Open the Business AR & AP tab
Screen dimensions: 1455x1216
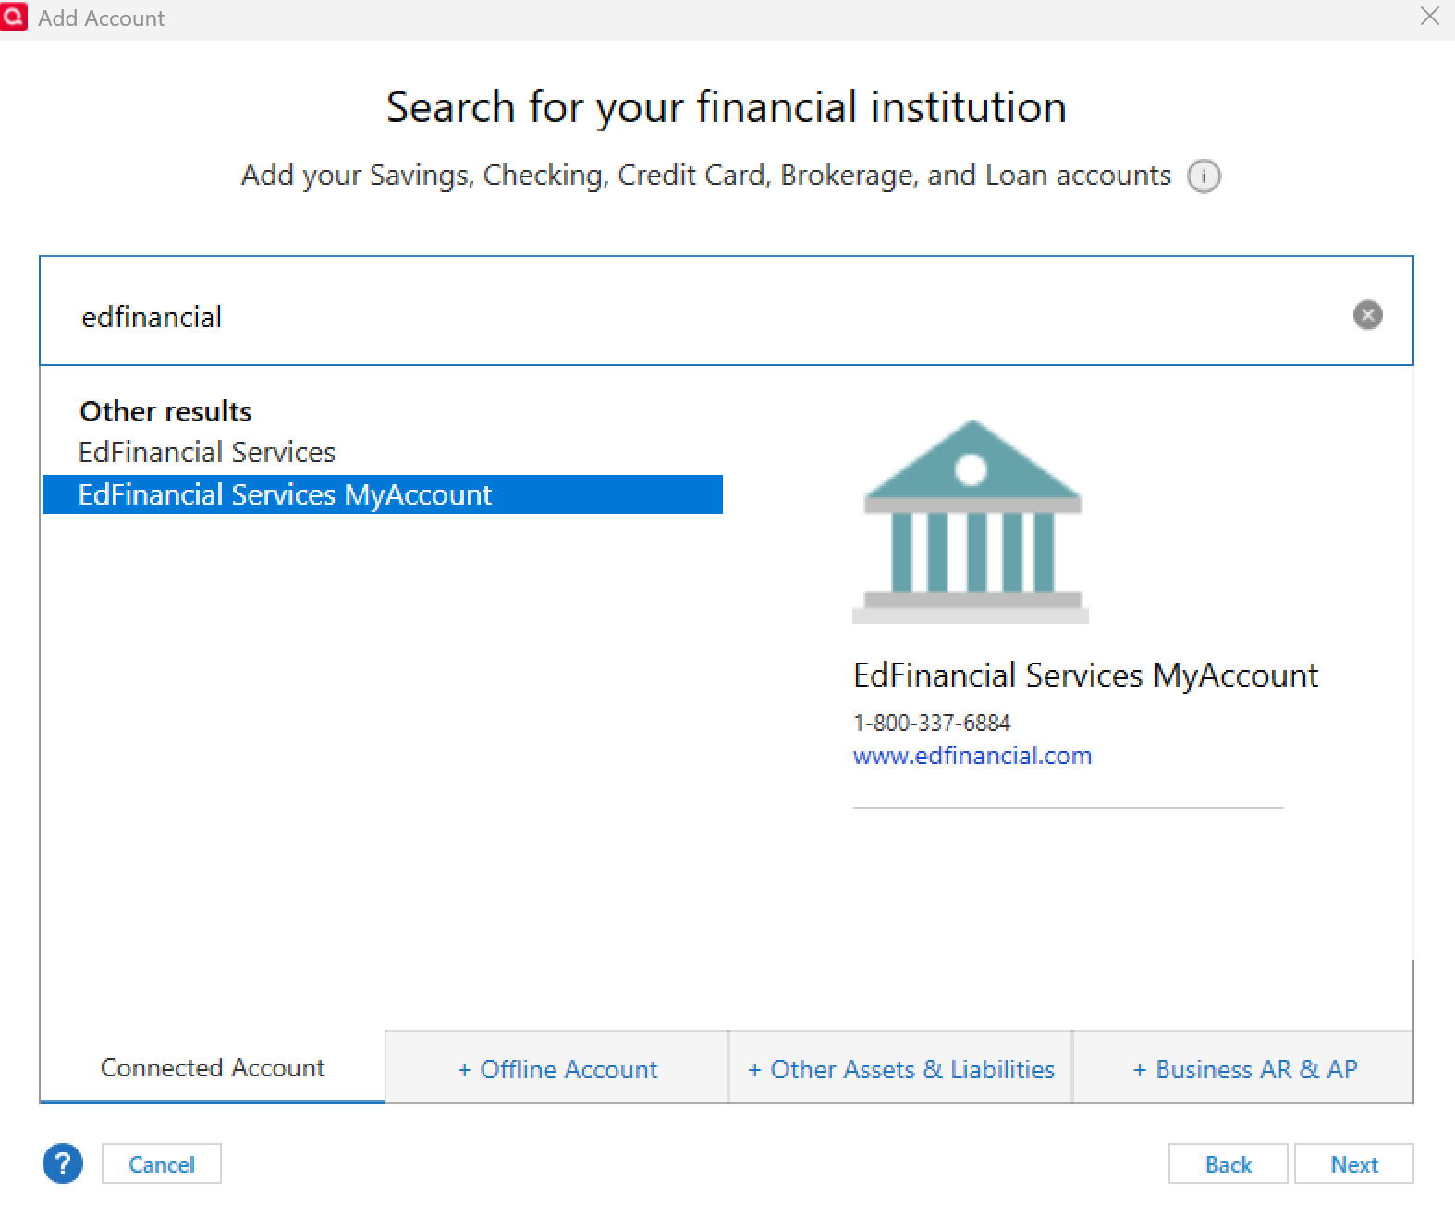tap(1243, 1068)
